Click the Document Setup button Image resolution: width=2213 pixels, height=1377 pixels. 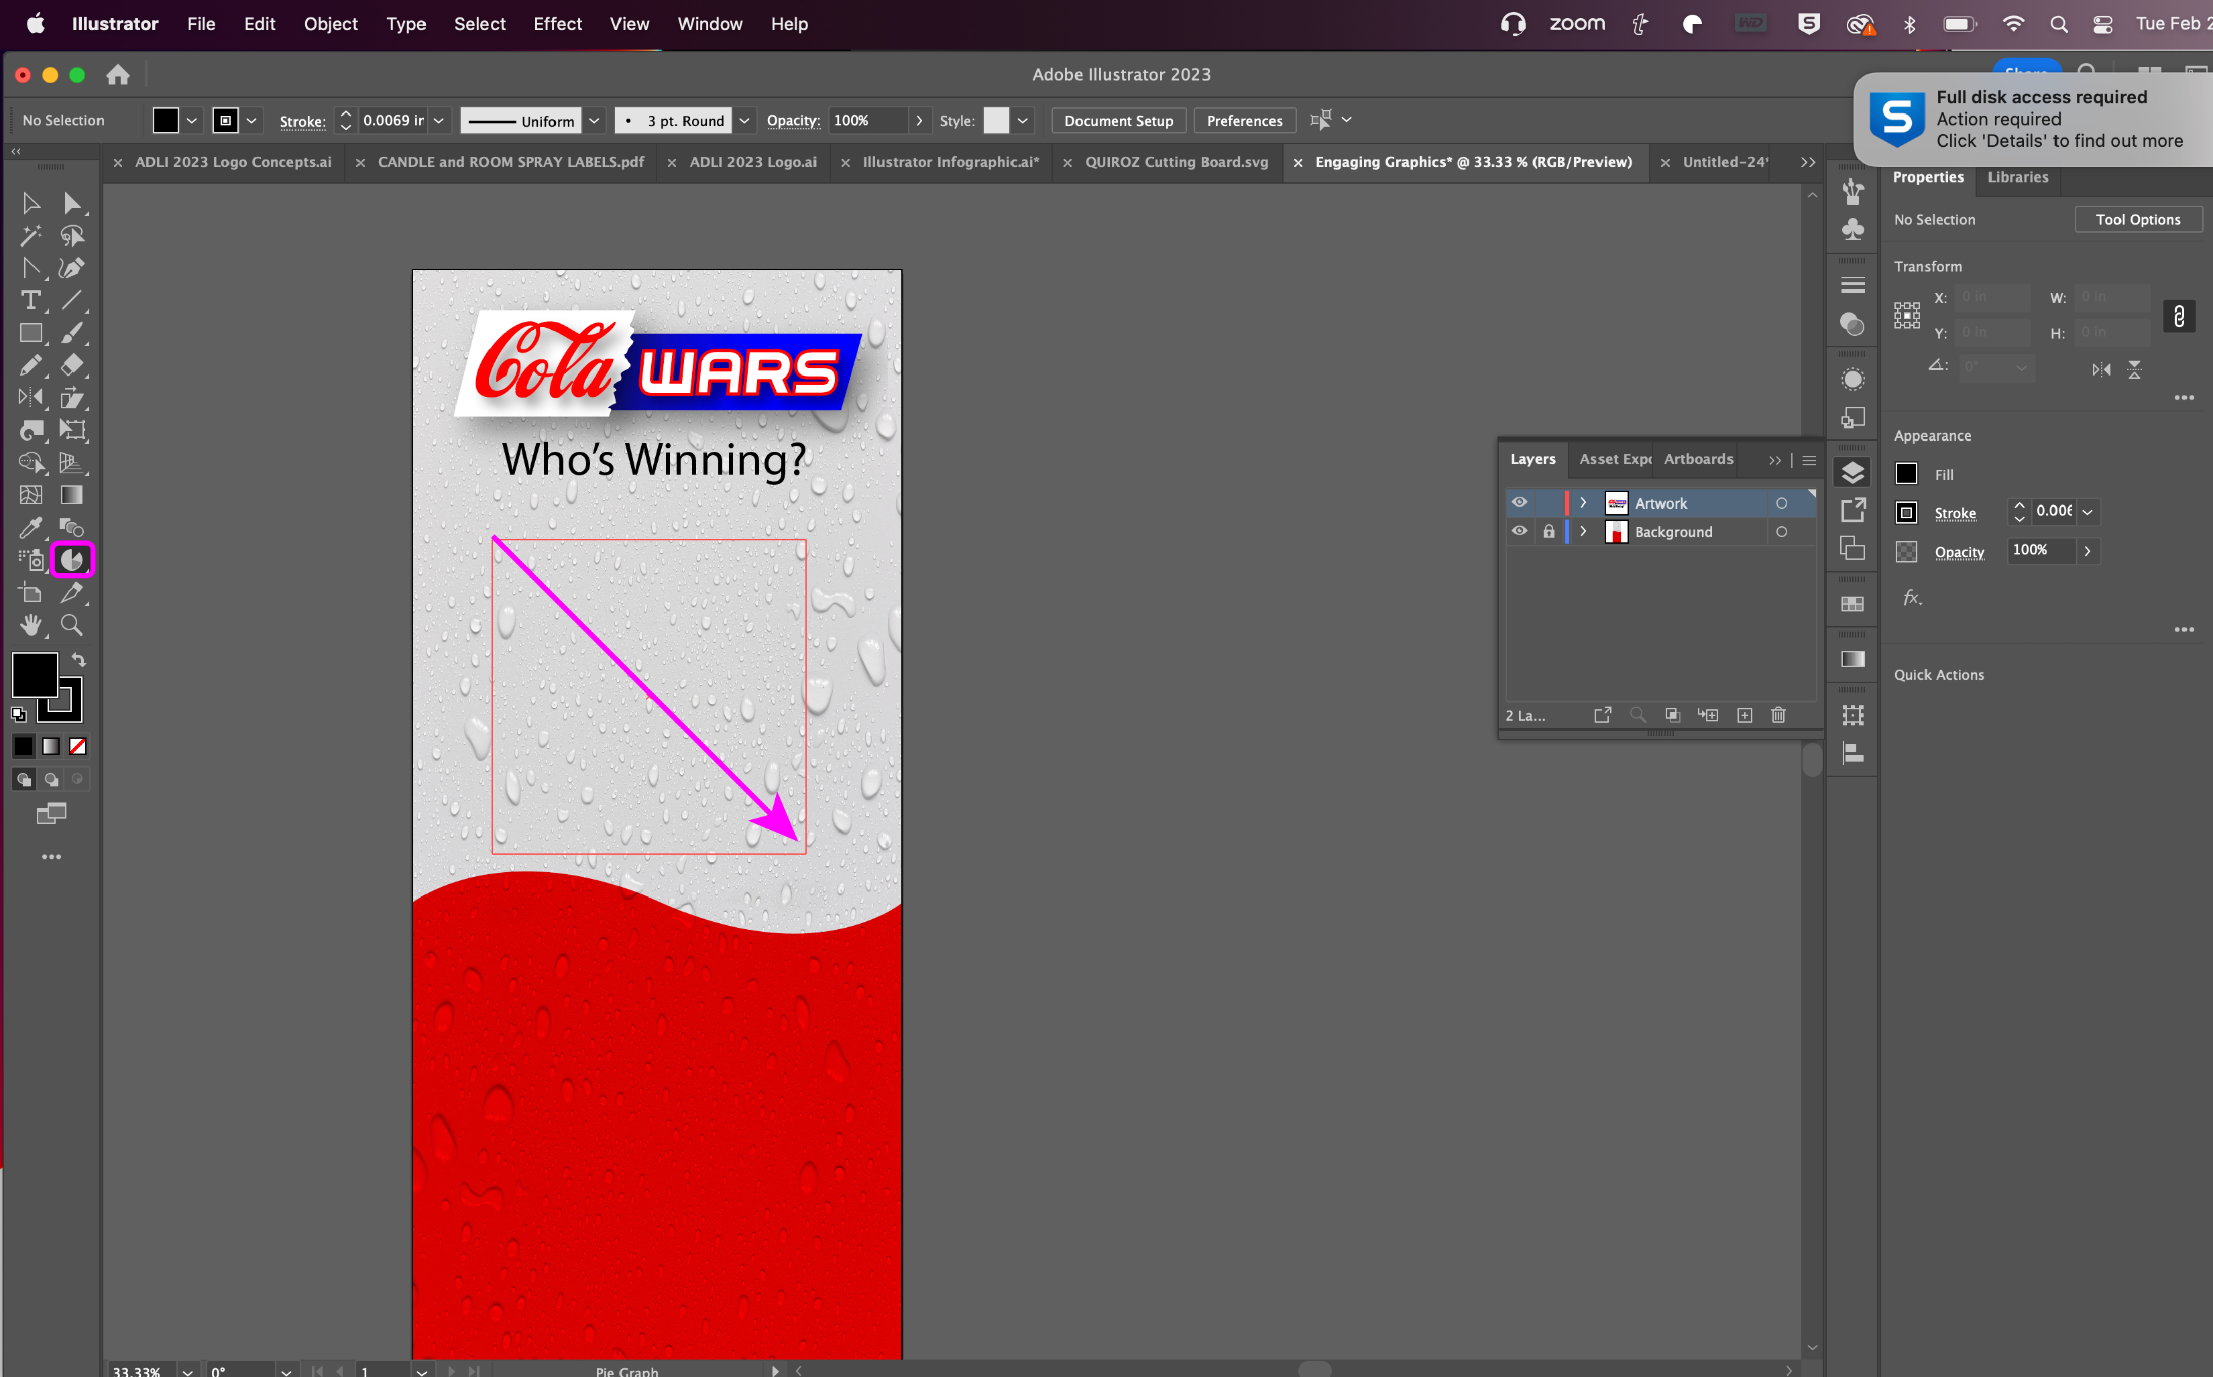pos(1117,120)
